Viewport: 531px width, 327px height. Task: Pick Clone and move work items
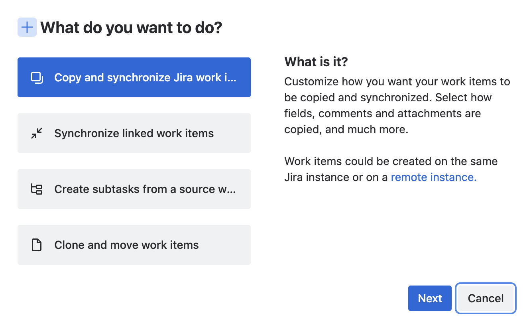[x=134, y=245]
